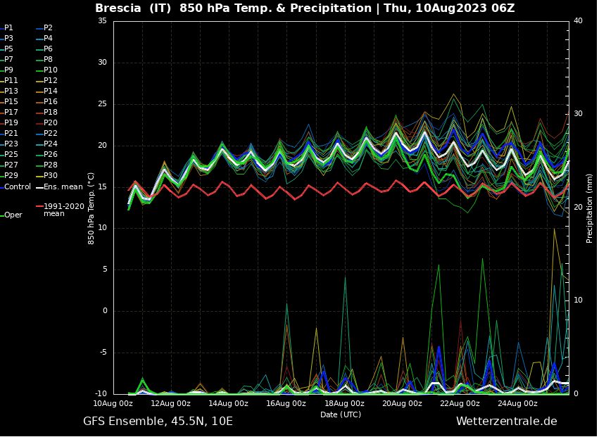This screenshot has height=437, width=599.
Task: Click the 14Aug 00z axis label
Action: point(228,404)
